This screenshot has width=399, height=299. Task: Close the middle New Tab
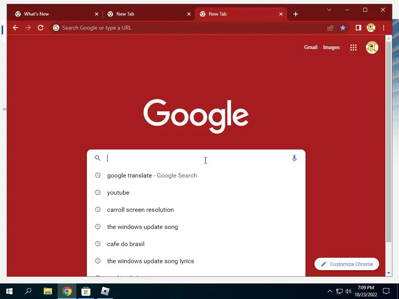click(x=189, y=14)
